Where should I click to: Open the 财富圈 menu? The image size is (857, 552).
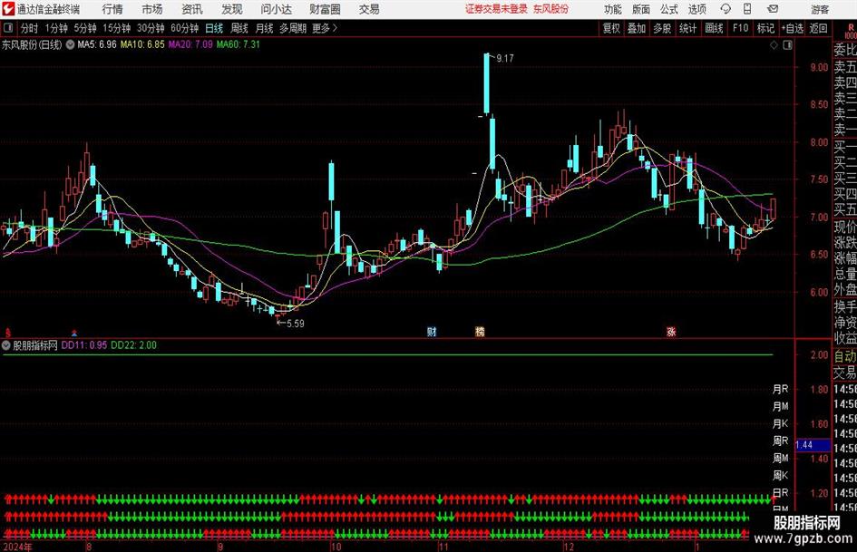pos(325,9)
